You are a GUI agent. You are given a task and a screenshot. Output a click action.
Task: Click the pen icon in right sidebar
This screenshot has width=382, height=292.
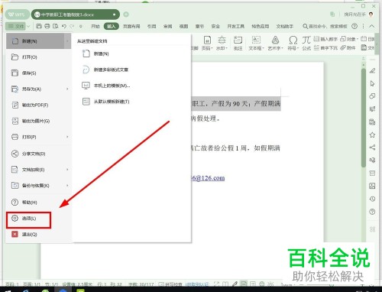tap(372, 70)
